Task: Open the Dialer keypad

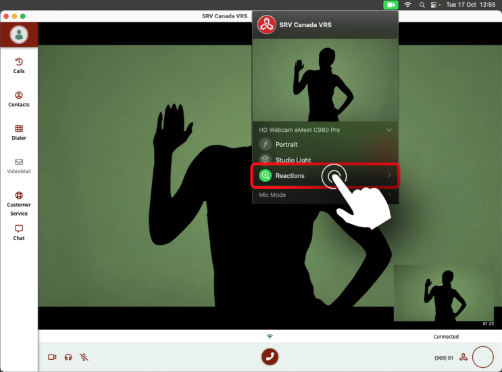Action: (x=19, y=133)
